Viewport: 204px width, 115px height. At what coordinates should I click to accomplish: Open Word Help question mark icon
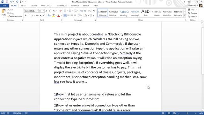[x=184, y=2]
